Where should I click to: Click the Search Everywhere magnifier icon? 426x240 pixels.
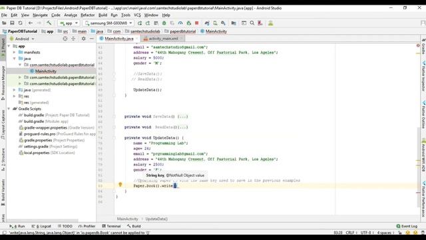tap(252, 23)
